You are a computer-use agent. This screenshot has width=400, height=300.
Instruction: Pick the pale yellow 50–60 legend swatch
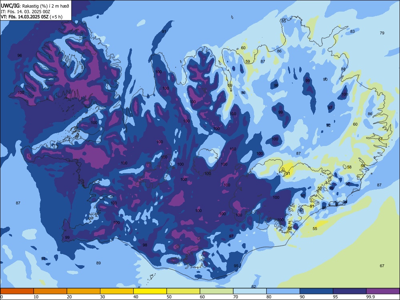[x=183, y=291]
